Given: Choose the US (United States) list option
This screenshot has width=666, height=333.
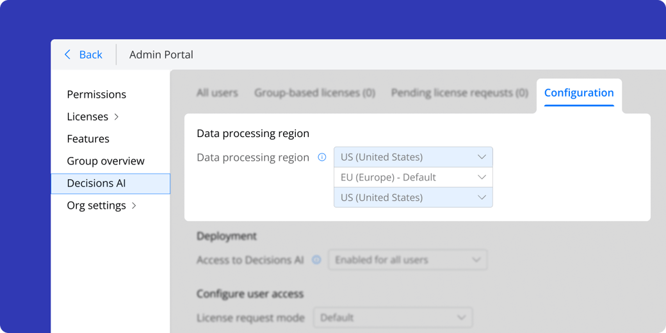Looking at the screenshot, I should point(413,197).
